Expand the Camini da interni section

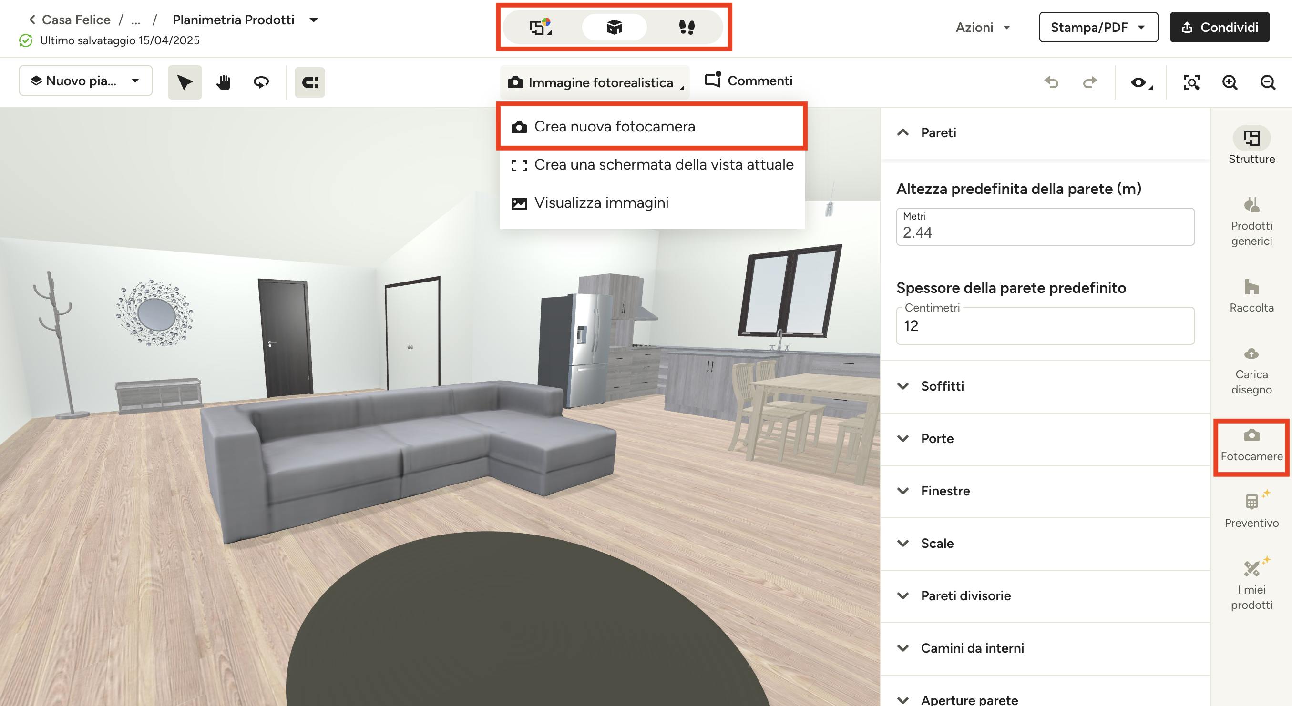1045,648
